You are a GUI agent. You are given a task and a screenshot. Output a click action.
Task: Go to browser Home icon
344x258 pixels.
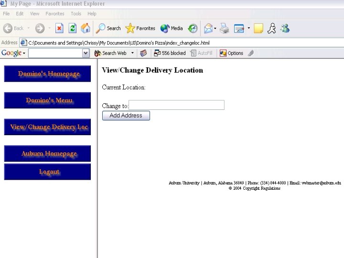(86, 28)
